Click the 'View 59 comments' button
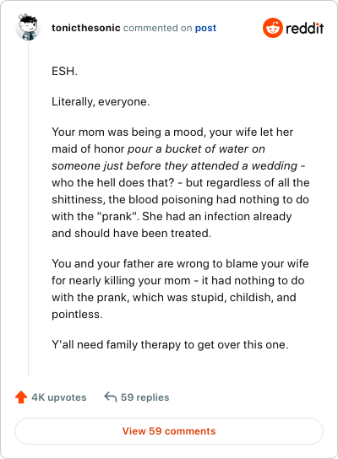The height and width of the screenshot is (459, 338). [169, 431]
